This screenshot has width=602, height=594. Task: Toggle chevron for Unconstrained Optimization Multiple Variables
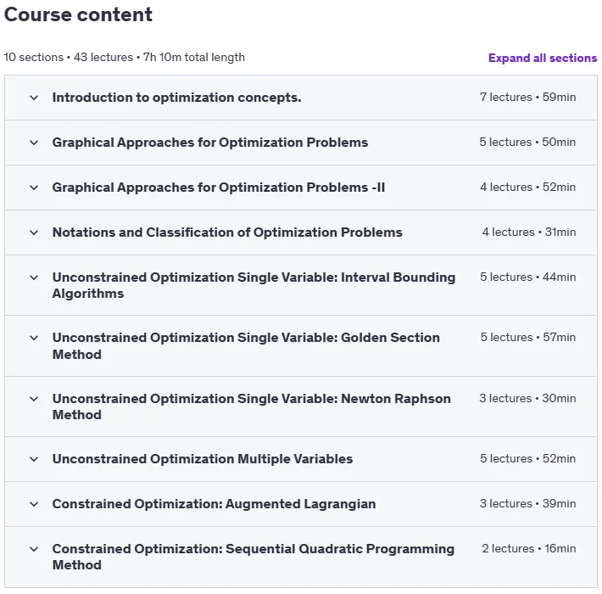click(x=34, y=459)
